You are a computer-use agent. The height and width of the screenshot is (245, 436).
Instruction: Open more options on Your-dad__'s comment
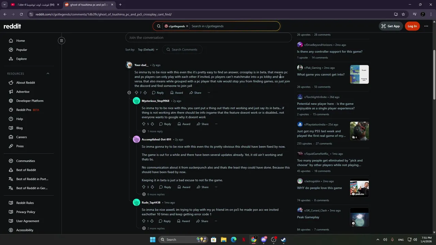coord(209,93)
